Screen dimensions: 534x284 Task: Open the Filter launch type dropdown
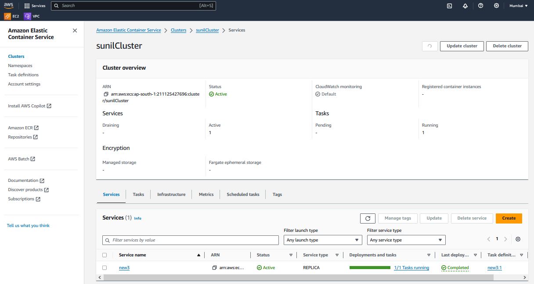pos(323,240)
